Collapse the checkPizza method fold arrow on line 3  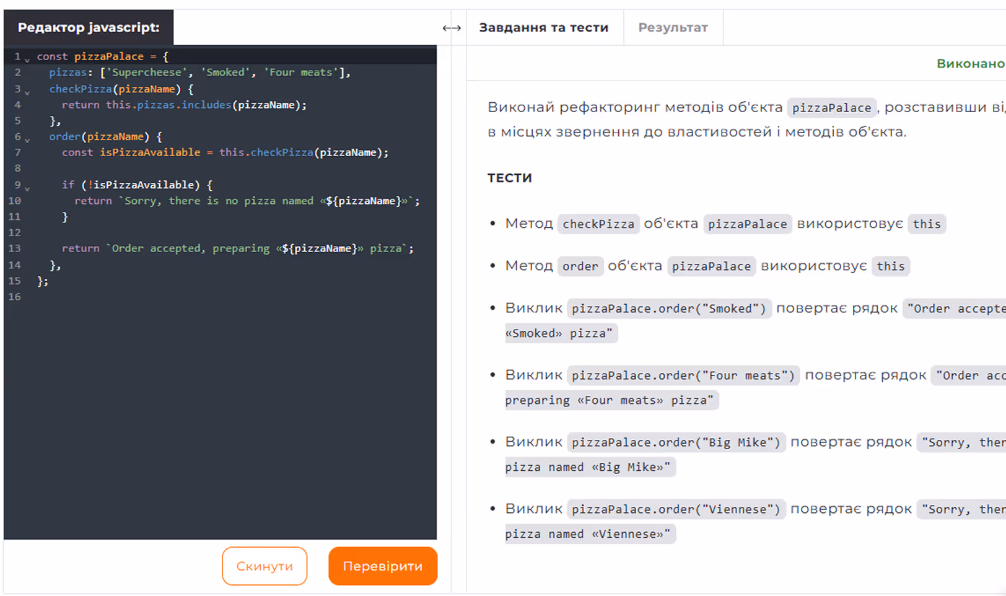click(x=27, y=92)
